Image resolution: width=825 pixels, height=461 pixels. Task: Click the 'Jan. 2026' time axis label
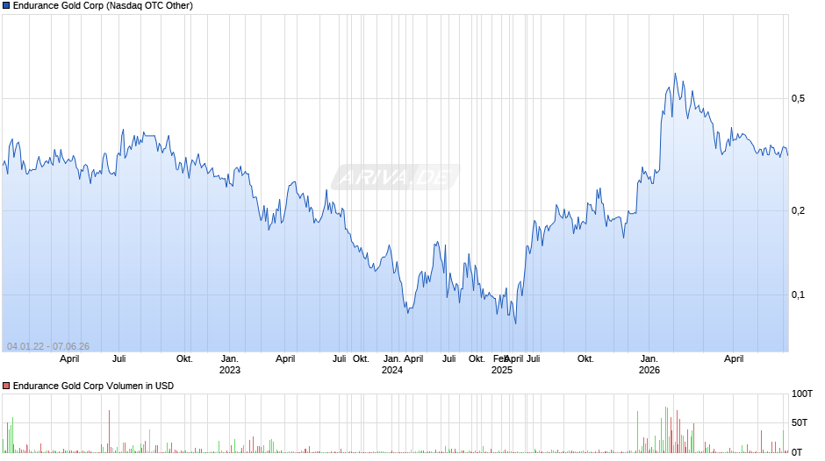tap(649, 365)
